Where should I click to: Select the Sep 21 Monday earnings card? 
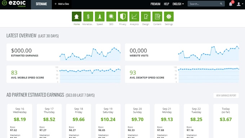click(167, 121)
